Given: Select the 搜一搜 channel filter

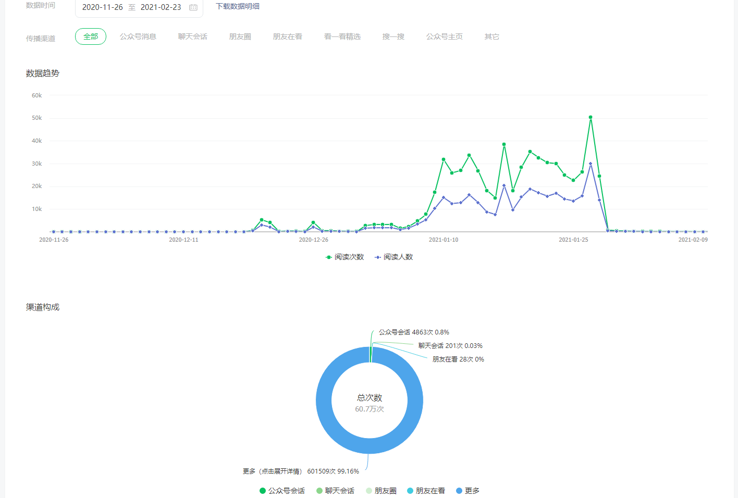Looking at the screenshot, I should coord(393,36).
